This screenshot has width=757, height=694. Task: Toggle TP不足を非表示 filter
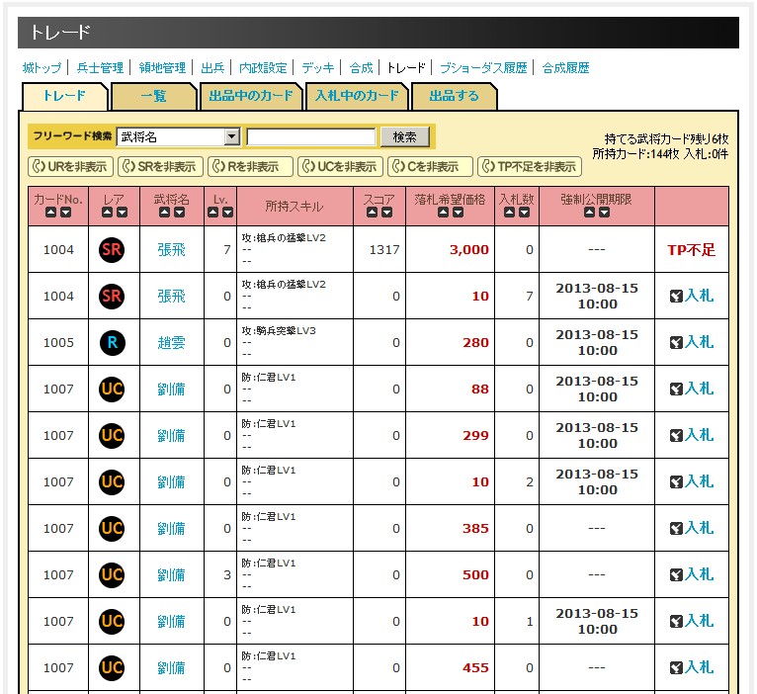coord(530,167)
